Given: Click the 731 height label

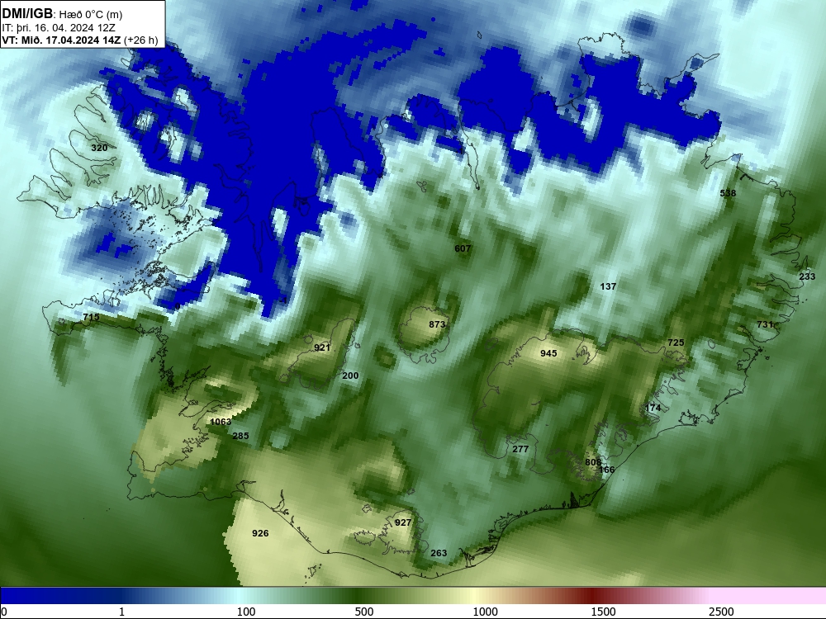Looking at the screenshot, I should click(765, 324).
